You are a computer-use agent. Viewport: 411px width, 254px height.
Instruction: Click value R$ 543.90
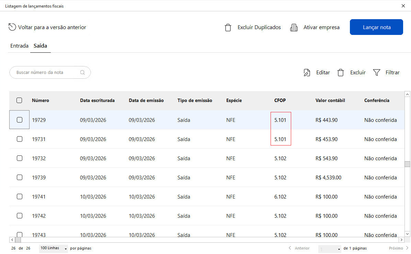click(x=326, y=158)
